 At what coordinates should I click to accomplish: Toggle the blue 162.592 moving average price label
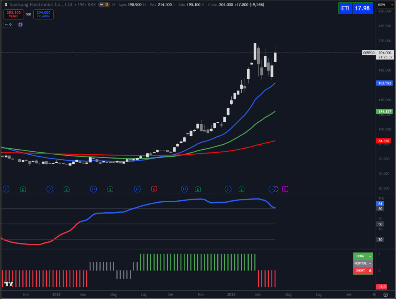(384, 83)
